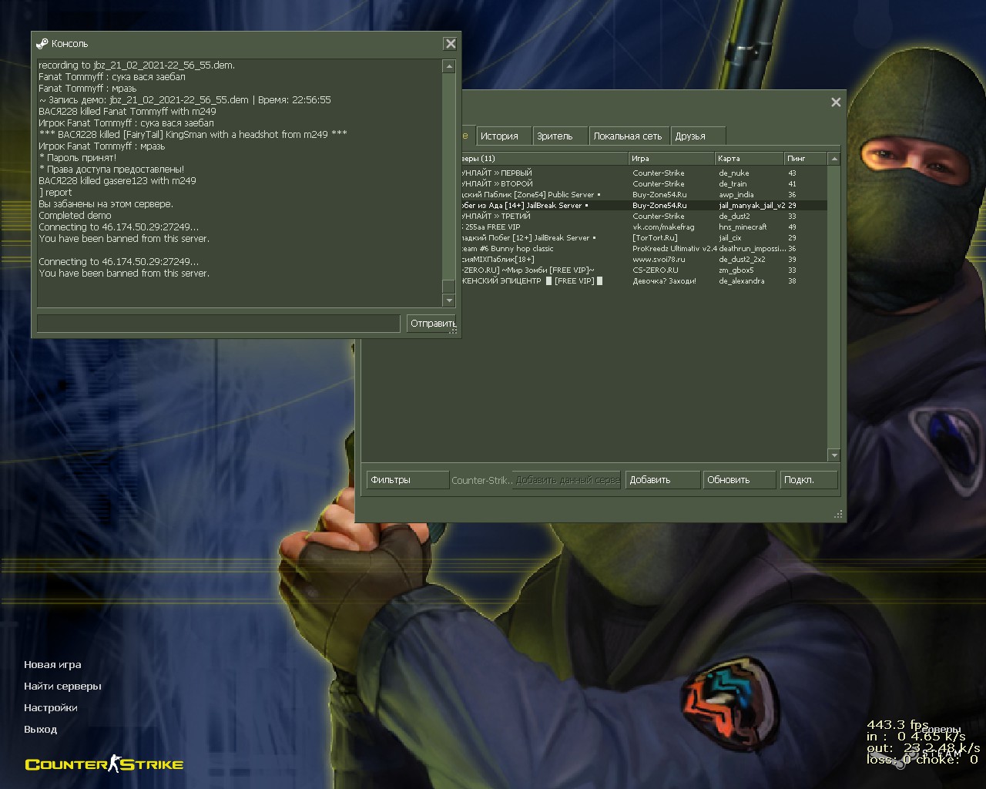The image size is (986, 789).
Task: Click the console line 'Completed demo'
Action: pyautogui.click(x=75, y=216)
